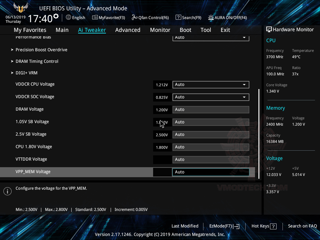Select the DRAM Voltage label
Viewport: 320px width, 240px height.
click(x=30, y=109)
